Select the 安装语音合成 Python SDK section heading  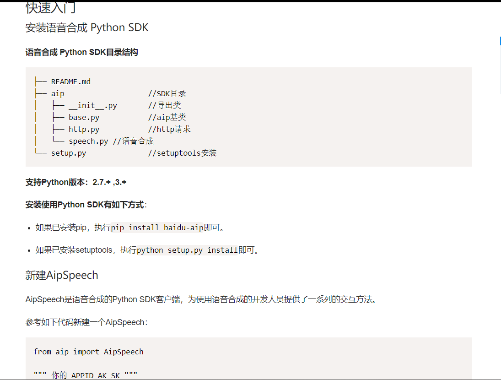(x=87, y=27)
